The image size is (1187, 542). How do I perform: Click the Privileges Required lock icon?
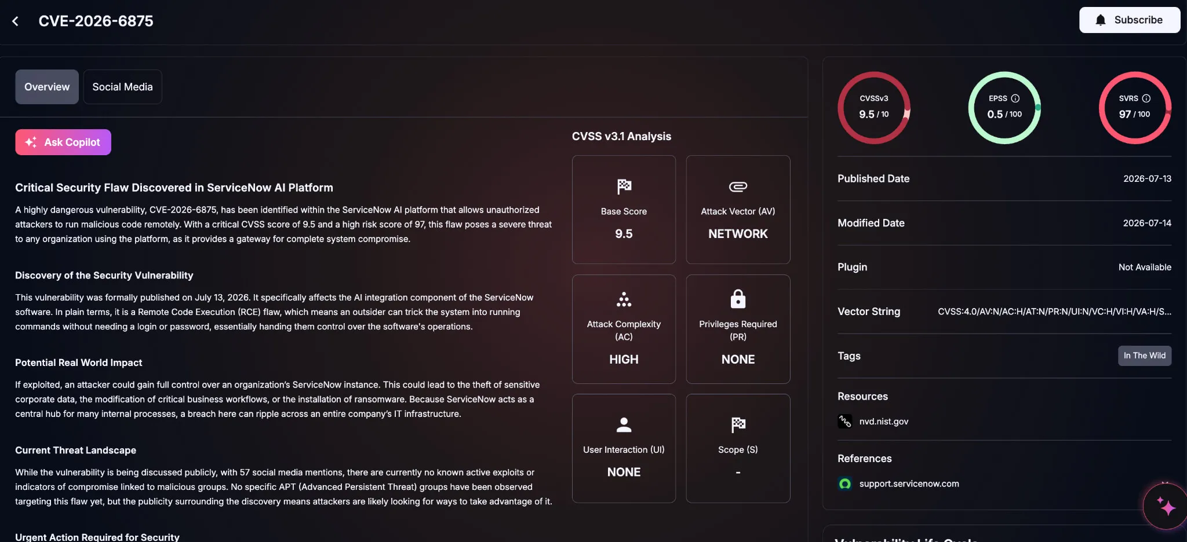pos(738,299)
